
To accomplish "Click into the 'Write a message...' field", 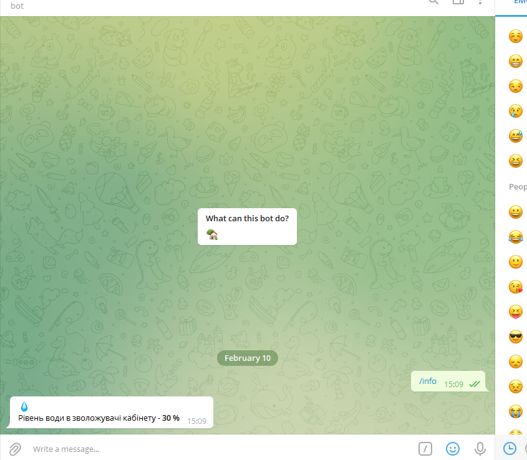I will pyautogui.click(x=222, y=449).
